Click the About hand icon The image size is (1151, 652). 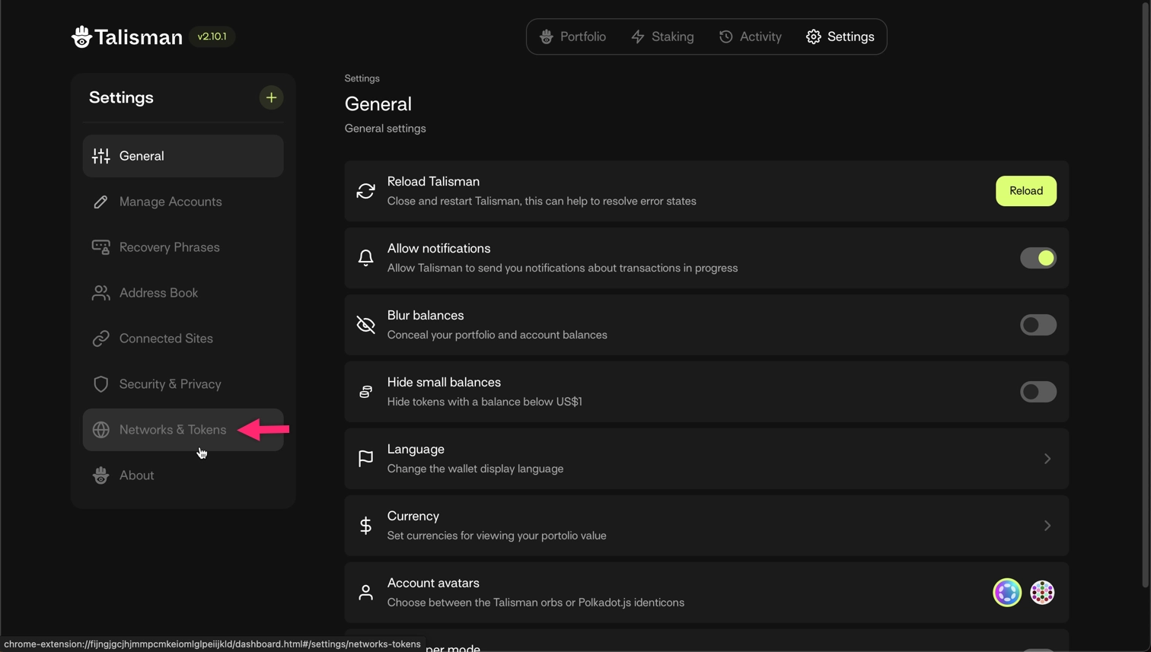pyautogui.click(x=101, y=475)
